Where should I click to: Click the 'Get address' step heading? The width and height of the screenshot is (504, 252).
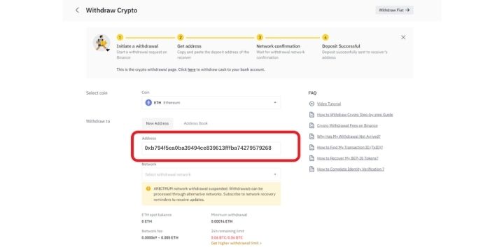click(x=189, y=46)
